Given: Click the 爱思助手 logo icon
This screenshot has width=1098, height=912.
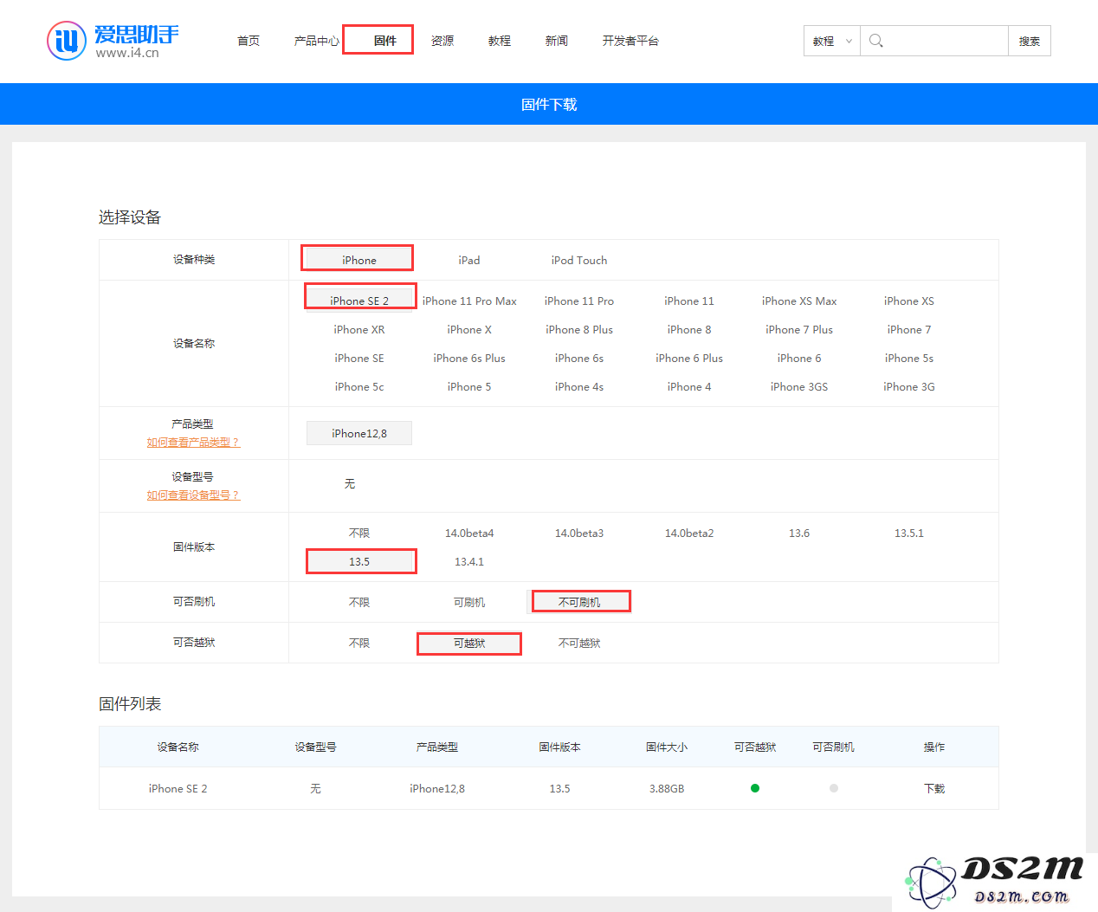Looking at the screenshot, I should point(67,41).
